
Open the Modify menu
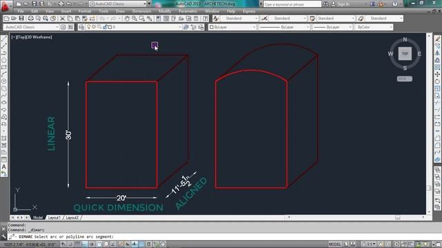165,11
